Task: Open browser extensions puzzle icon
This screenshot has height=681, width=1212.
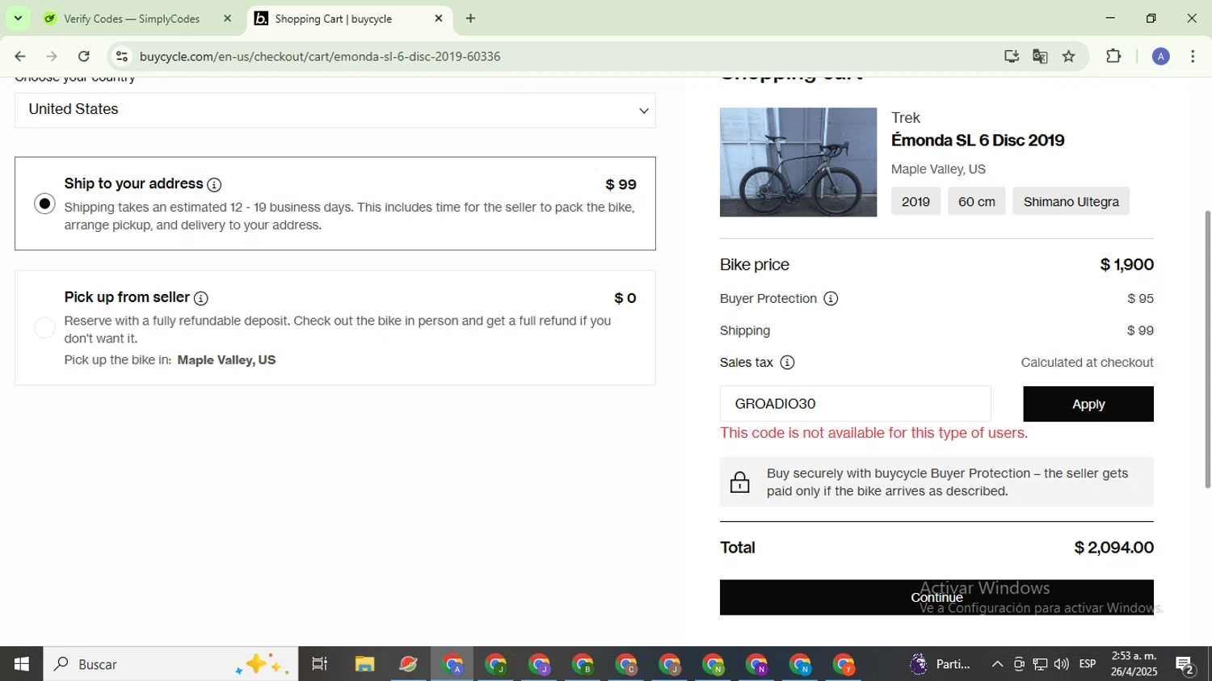Action: click(x=1113, y=57)
